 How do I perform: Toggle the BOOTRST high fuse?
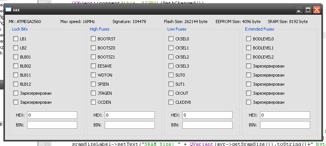93,39
